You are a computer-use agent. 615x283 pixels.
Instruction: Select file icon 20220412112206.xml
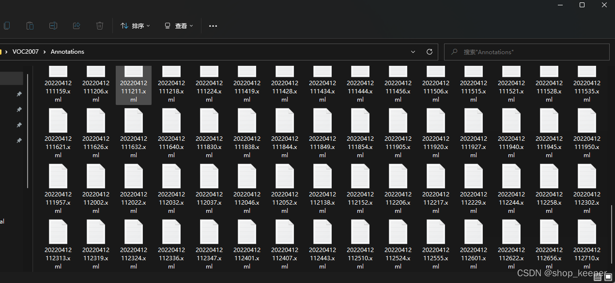(x=398, y=176)
